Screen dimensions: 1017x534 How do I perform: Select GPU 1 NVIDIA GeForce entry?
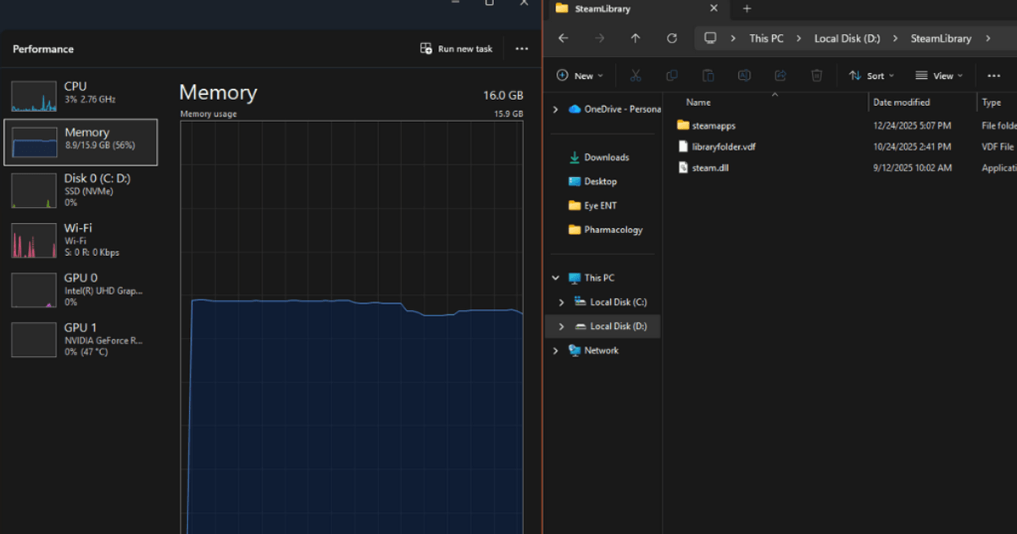tap(81, 339)
